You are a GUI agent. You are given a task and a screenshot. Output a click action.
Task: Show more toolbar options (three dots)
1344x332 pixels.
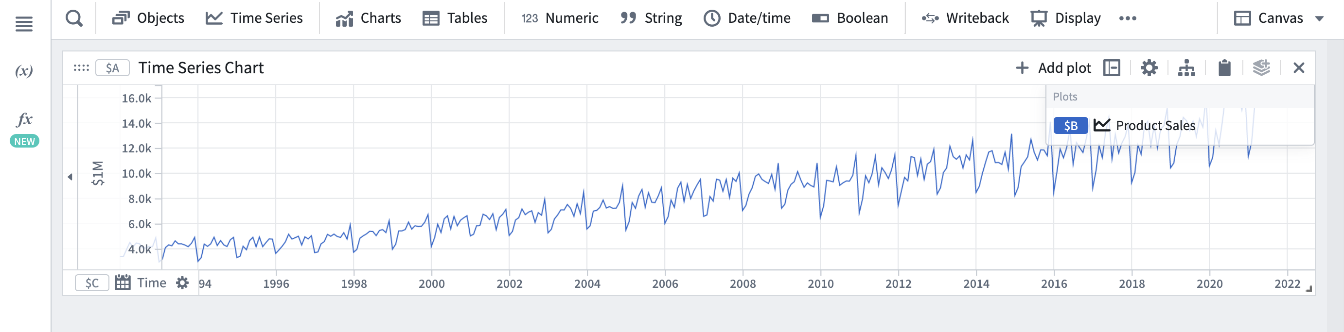tap(1128, 18)
